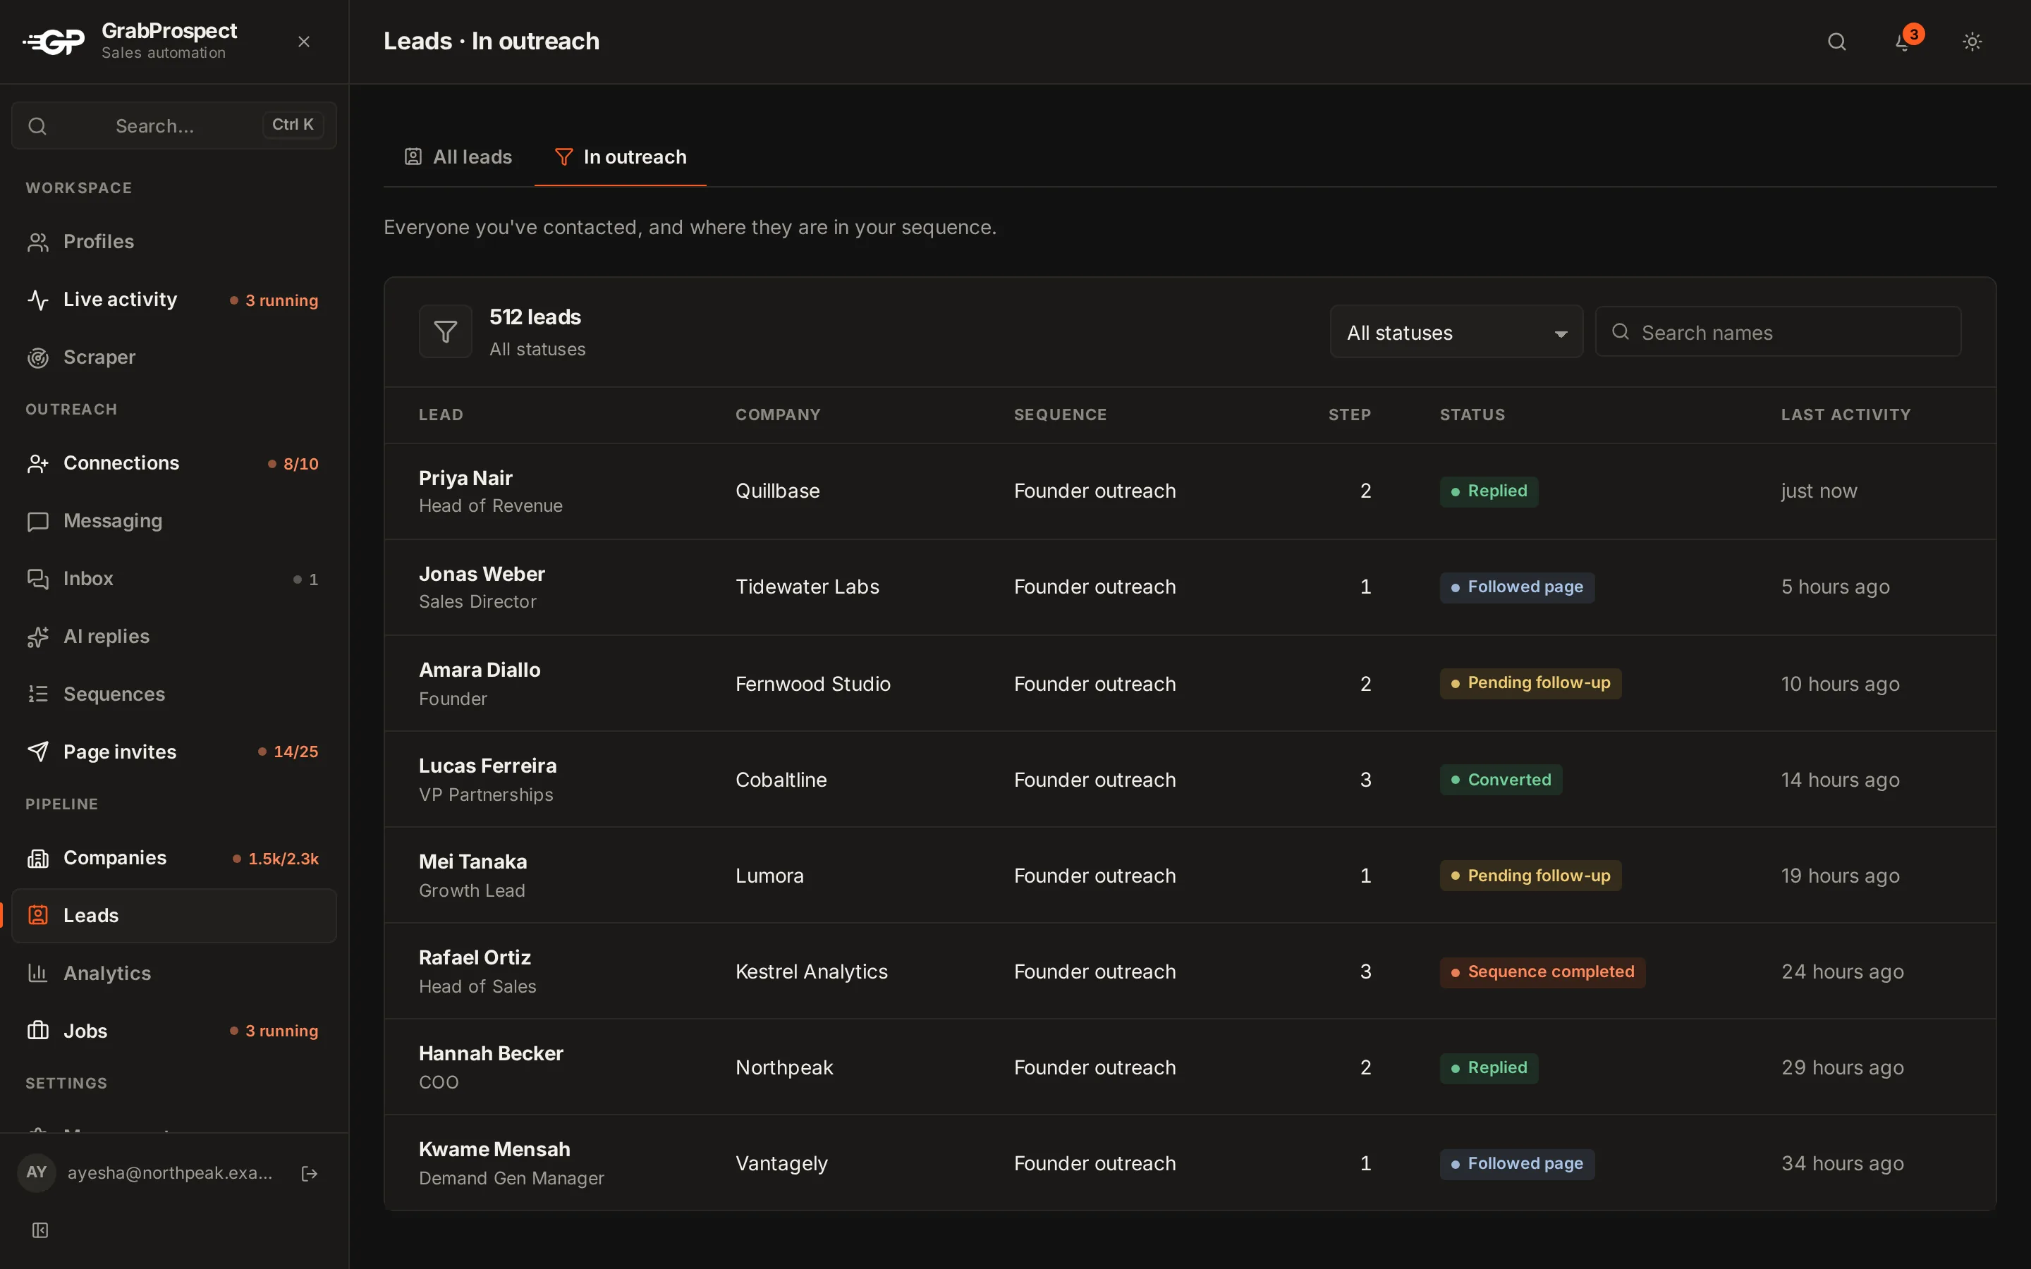Click the filter funnel icon beside 512 leads
The image size is (2031, 1269).
coord(446,331)
